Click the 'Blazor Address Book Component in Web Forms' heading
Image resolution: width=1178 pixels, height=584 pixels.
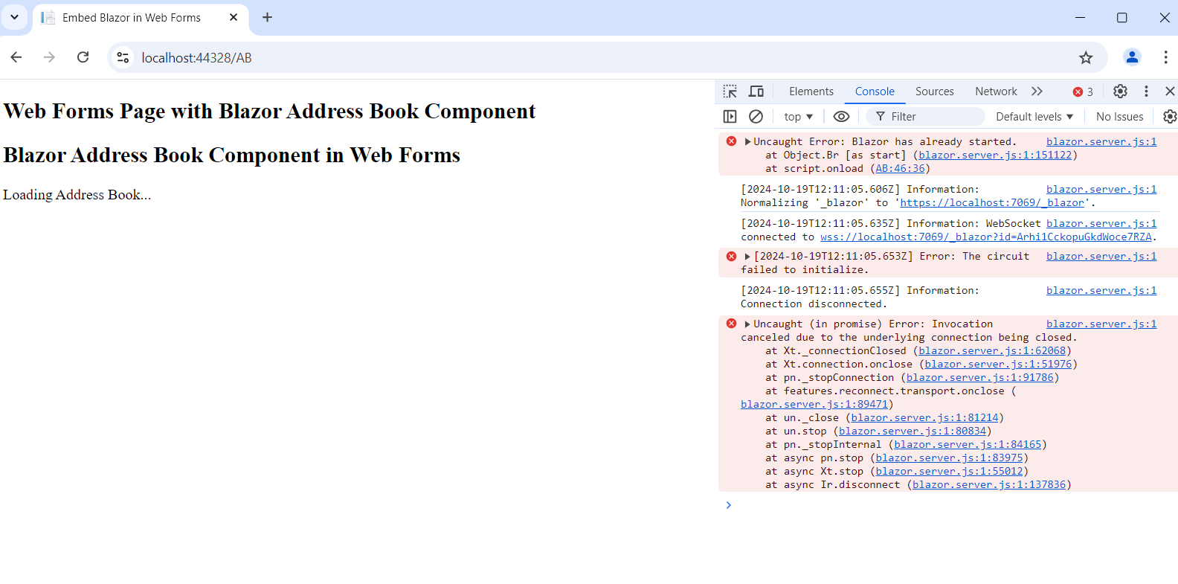[x=232, y=155]
